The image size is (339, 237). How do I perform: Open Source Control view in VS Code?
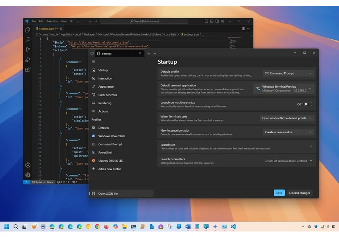(x=28, y=50)
